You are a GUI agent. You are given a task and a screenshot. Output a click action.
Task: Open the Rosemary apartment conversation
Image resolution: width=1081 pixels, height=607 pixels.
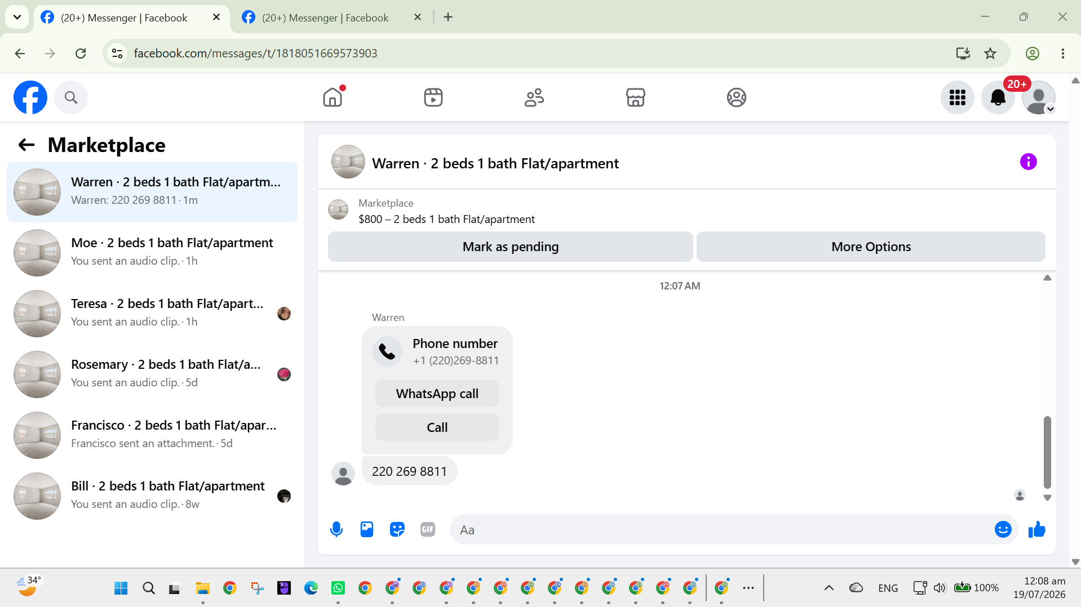152,374
